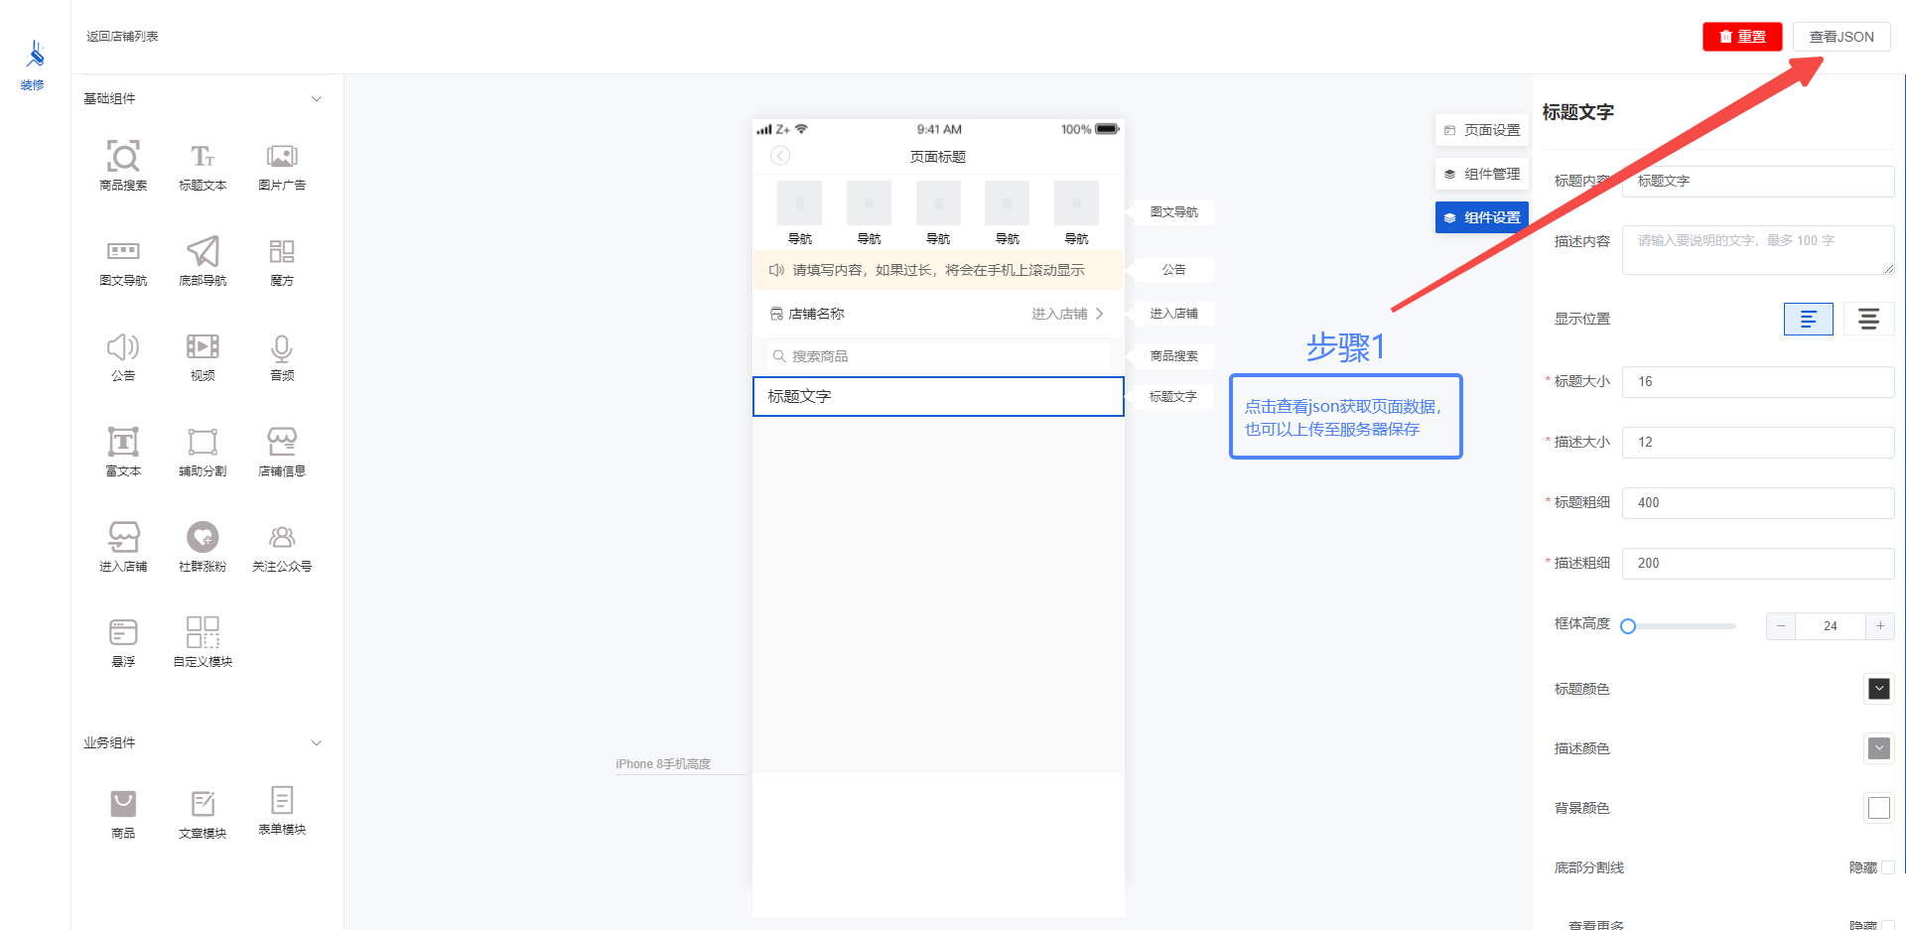Add the 富文本 component
This screenshot has height=930, width=1906.
[x=123, y=451]
